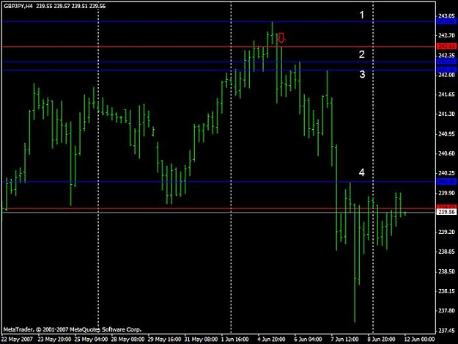The height and width of the screenshot is (344, 458).
Task: Select the blue price tag under 240.25
Action: [x=446, y=182]
